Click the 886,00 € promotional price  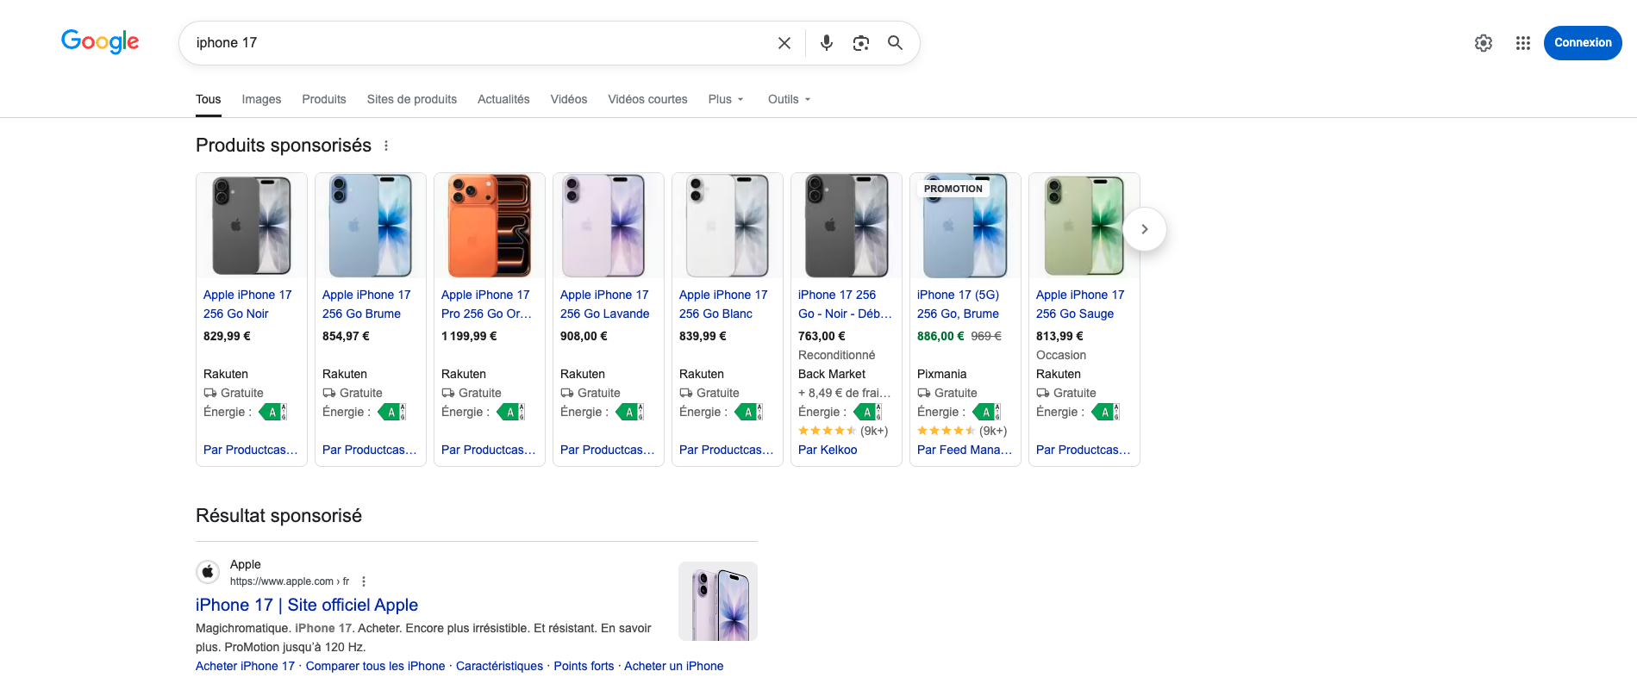940,336
